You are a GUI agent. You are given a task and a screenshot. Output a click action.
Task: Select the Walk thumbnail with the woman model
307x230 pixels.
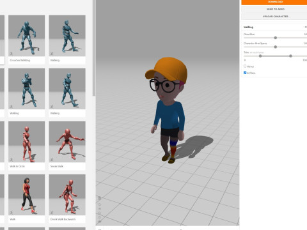point(27,195)
